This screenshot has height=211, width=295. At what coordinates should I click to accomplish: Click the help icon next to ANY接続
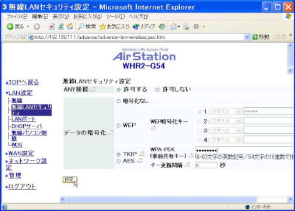(93, 89)
